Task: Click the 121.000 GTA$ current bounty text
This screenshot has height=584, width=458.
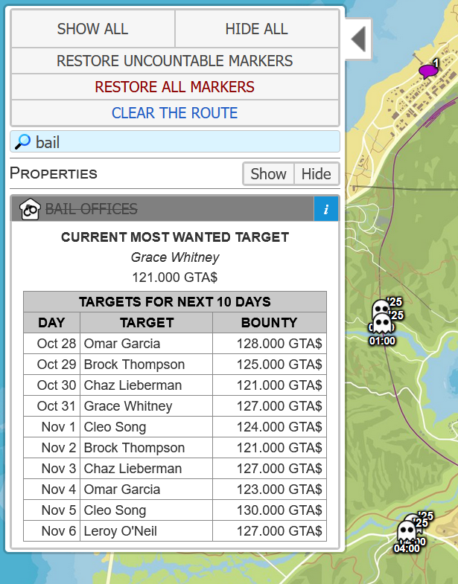Action: pyautogui.click(x=175, y=277)
